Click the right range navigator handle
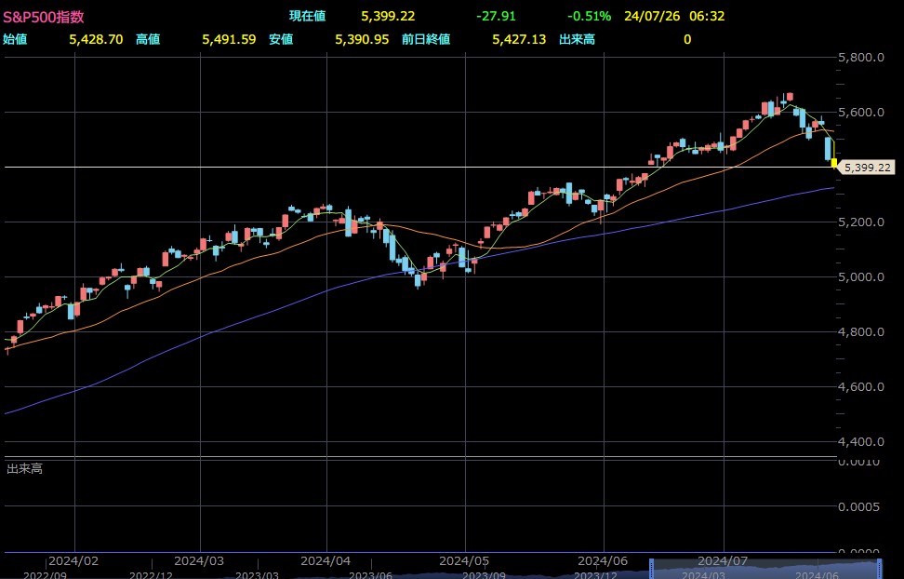The height and width of the screenshot is (579, 904). click(880, 569)
